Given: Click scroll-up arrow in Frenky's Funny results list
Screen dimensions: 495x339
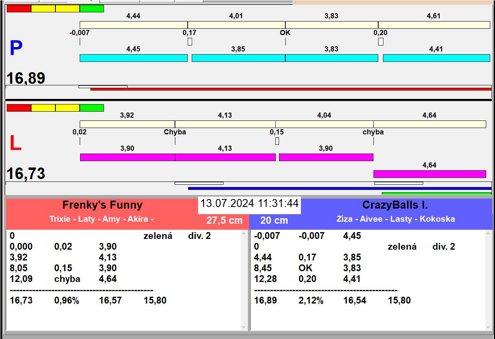Looking at the screenshot, I should 244,234.
